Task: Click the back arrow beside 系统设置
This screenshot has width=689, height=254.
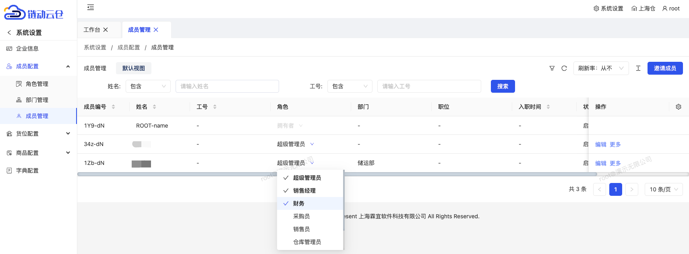Action: 9,33
